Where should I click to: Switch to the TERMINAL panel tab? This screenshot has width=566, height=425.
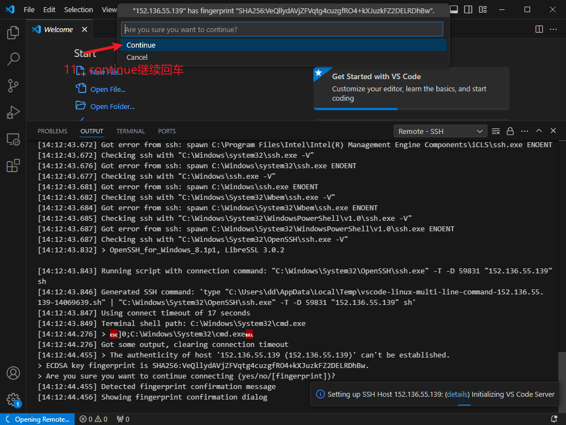(x=130, y=131)
